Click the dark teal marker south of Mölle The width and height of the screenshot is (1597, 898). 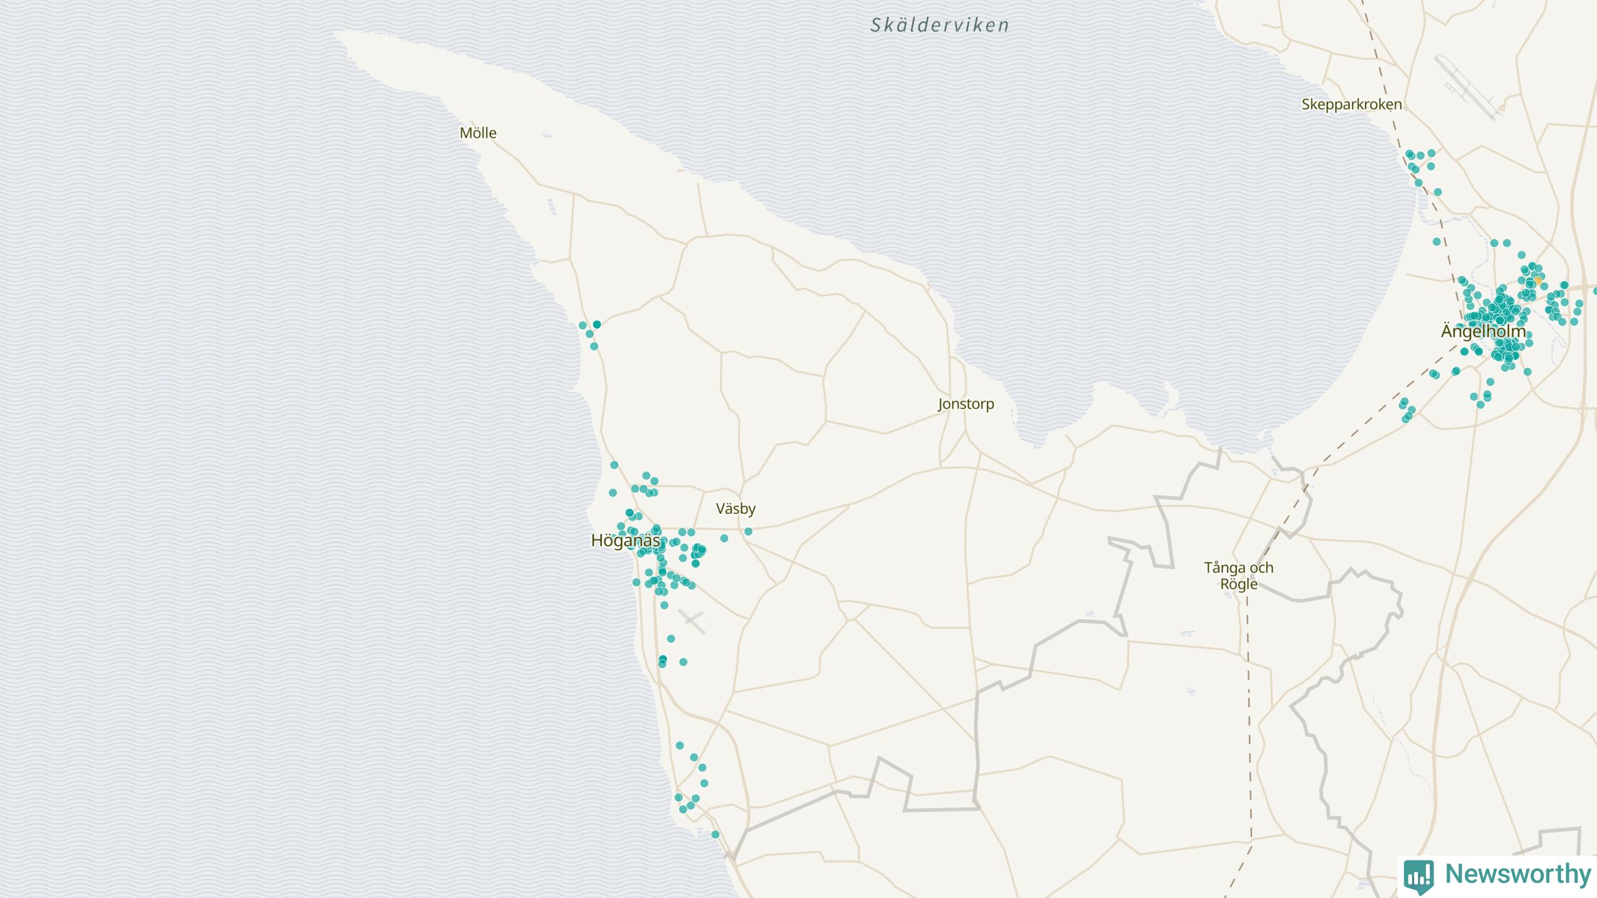[596, 324]
